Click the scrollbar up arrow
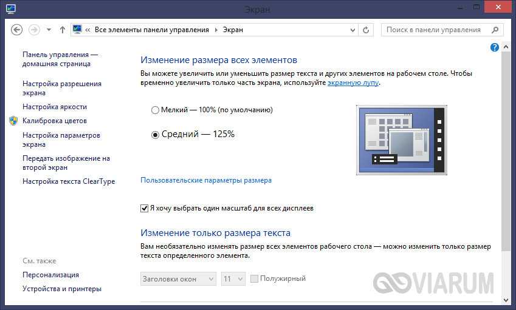516x310 pixels. click(x=506, y=47)
